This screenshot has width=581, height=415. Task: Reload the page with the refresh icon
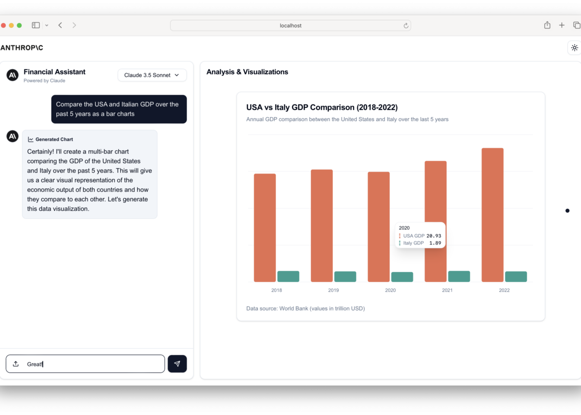[406, 25]
